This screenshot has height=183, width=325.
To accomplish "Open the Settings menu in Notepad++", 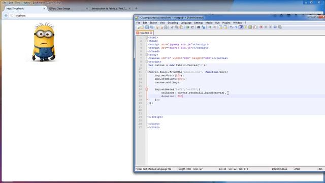I will (x=199, y=22).
